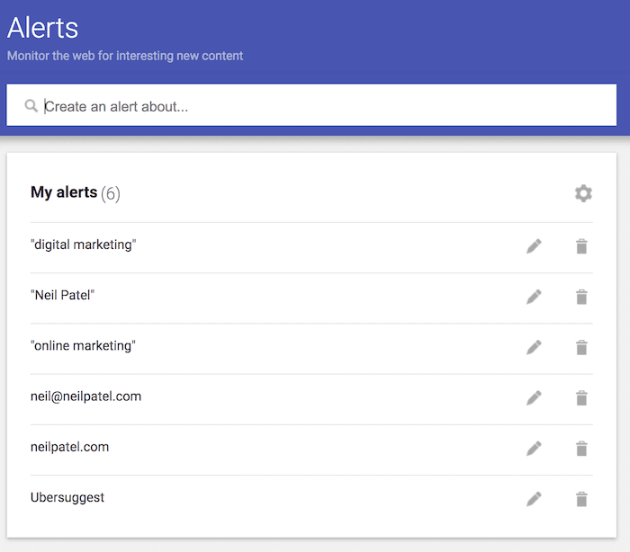Image resolution: width=630 pixels, height=552 pixels.
Task: Edit the "Neil Patel" alert
Action: (x=534, y=297)
